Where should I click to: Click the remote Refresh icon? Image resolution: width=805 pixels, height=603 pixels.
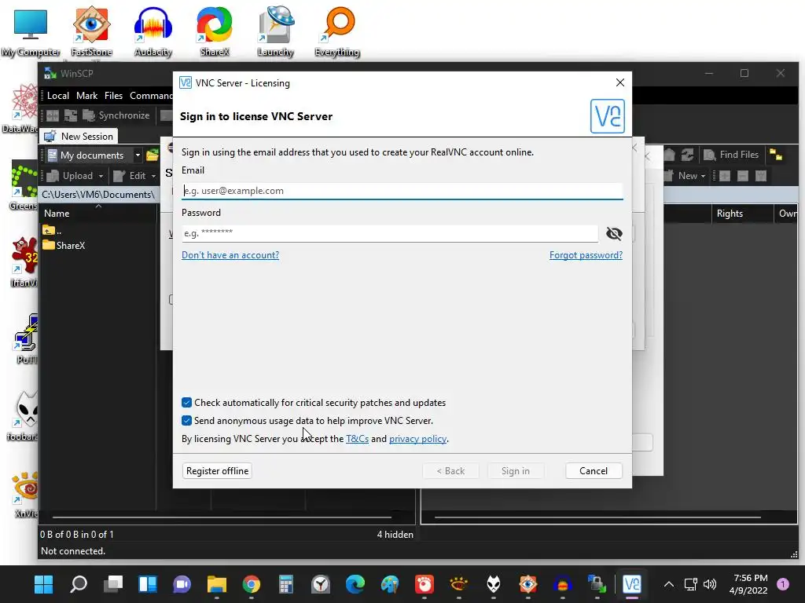pyautogui.click(x=687, y=155)
